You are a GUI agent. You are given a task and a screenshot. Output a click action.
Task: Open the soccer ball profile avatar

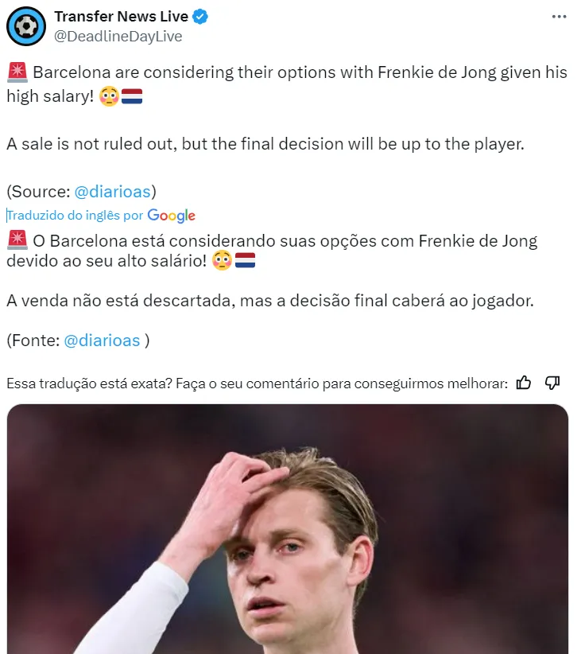pos(26,25)
